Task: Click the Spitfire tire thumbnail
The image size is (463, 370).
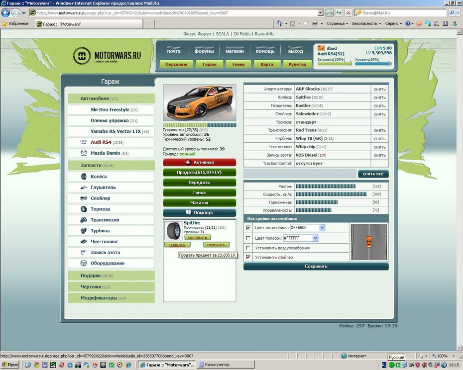Action: (173, 231)
